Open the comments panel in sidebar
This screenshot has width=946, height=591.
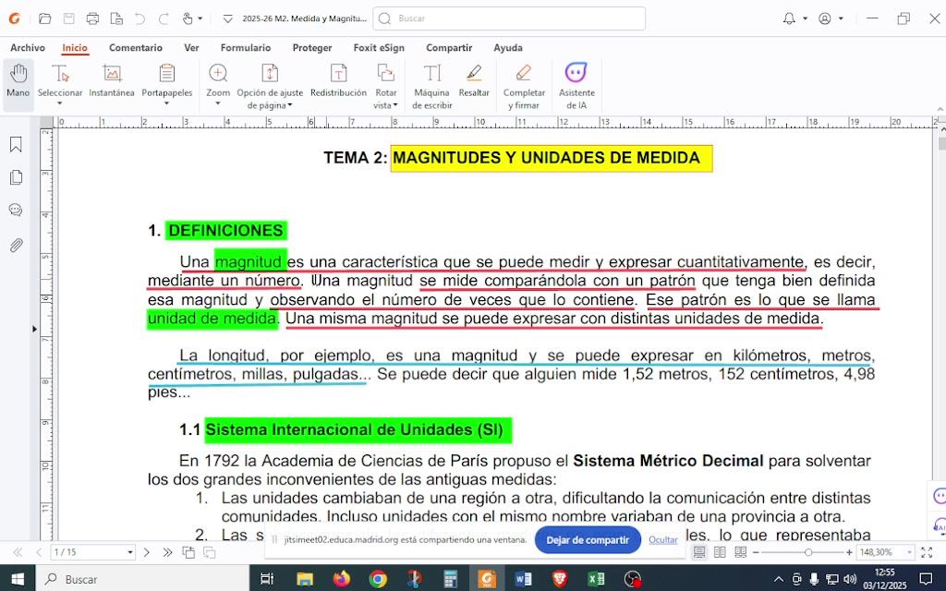[16, 211]
